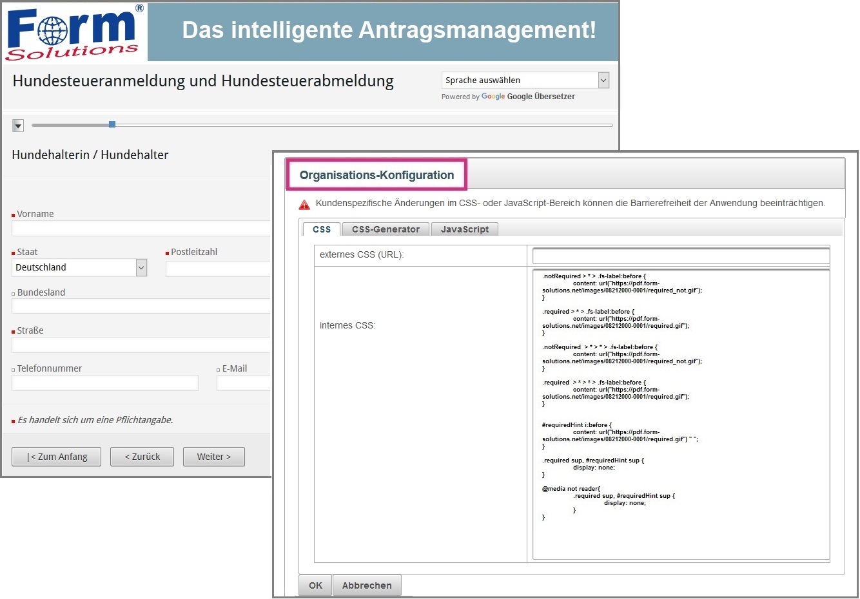Click the blue progress slider handle
The width and height of the screenshot is (860, 599).
(112, 124)
